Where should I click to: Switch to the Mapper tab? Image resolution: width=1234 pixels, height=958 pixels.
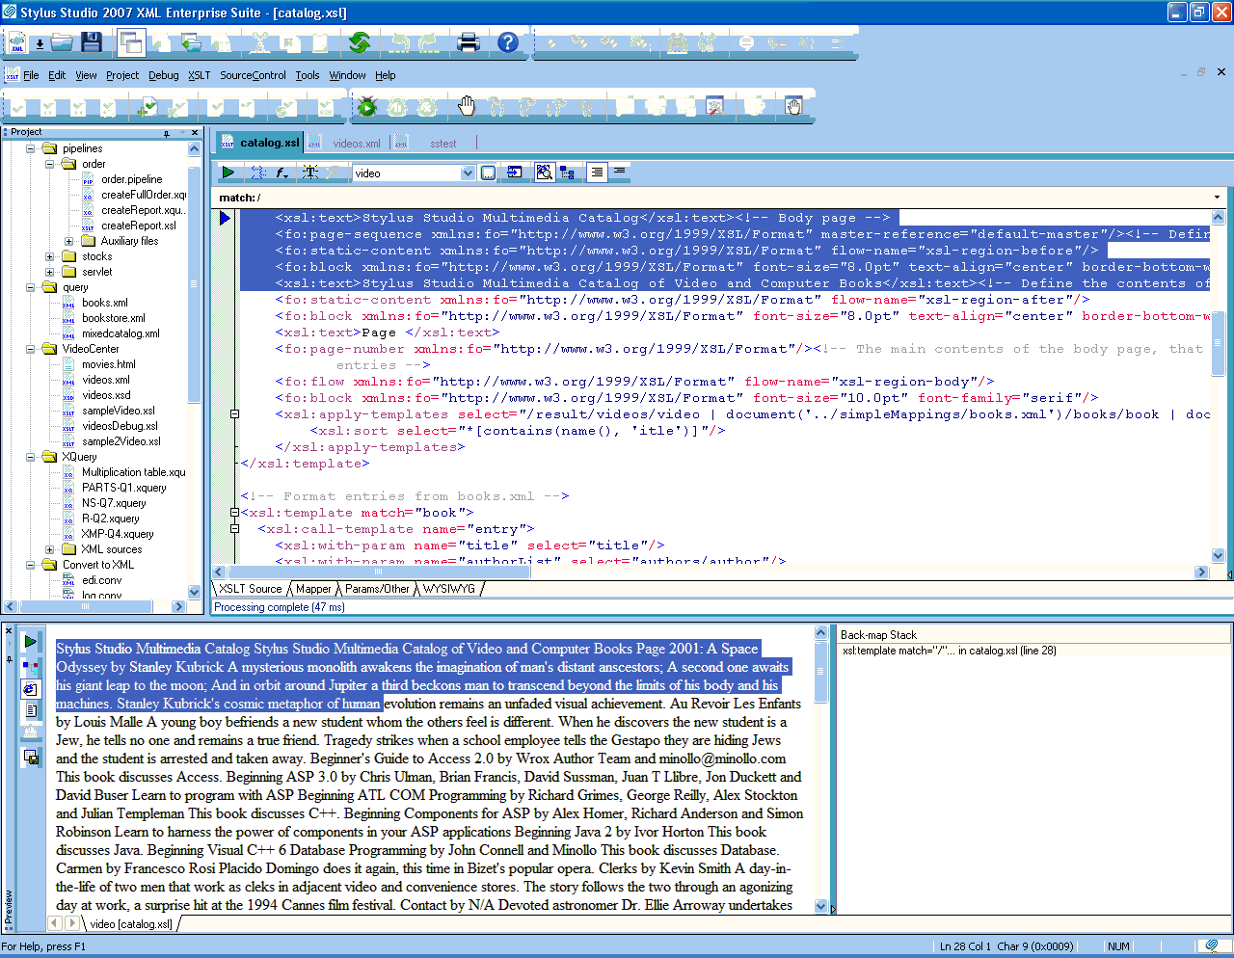313,589
